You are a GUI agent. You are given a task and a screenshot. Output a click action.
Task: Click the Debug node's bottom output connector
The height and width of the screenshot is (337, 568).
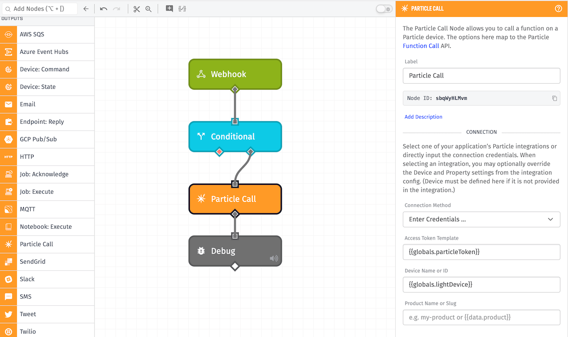[x=235, y=267]
